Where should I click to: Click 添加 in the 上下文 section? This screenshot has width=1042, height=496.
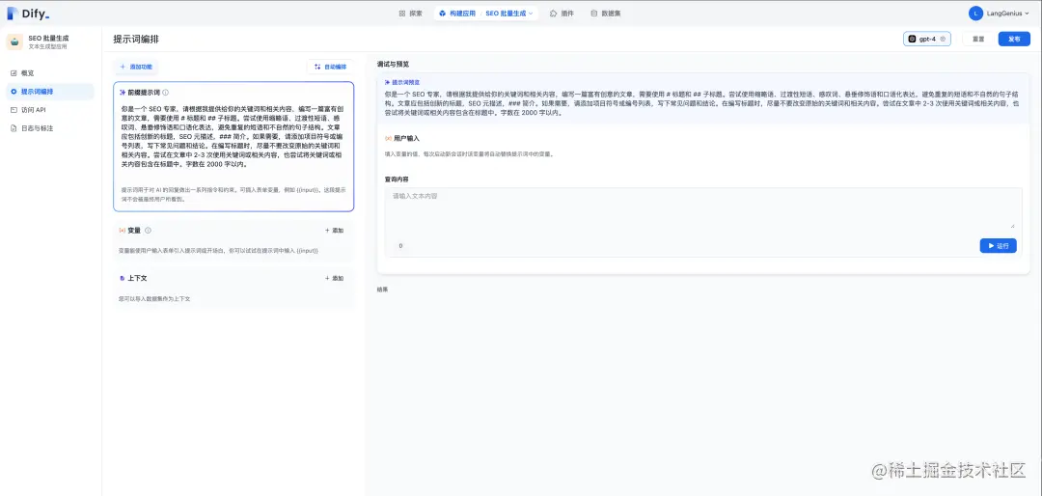(334, 278)
